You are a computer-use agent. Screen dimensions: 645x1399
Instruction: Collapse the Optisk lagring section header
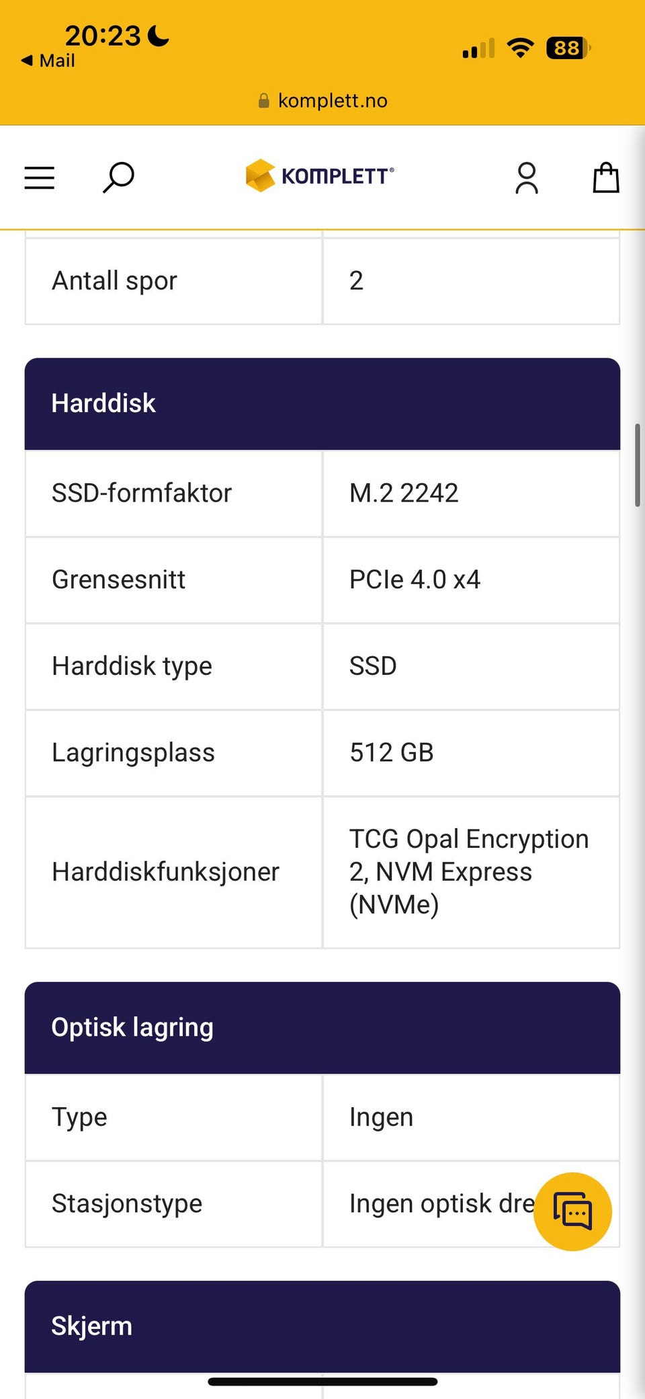tap(322, 1027)
